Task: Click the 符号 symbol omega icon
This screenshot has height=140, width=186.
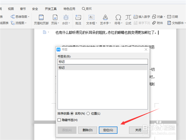Action: tap(118, 17)
